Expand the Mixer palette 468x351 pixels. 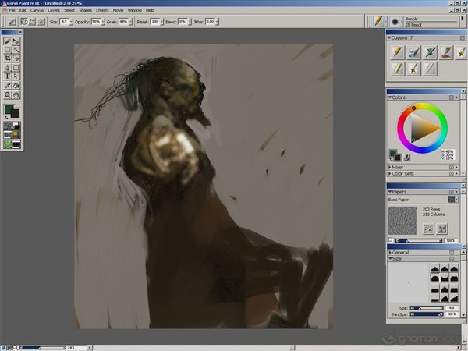pyautogui.click(x=390, y=167)
